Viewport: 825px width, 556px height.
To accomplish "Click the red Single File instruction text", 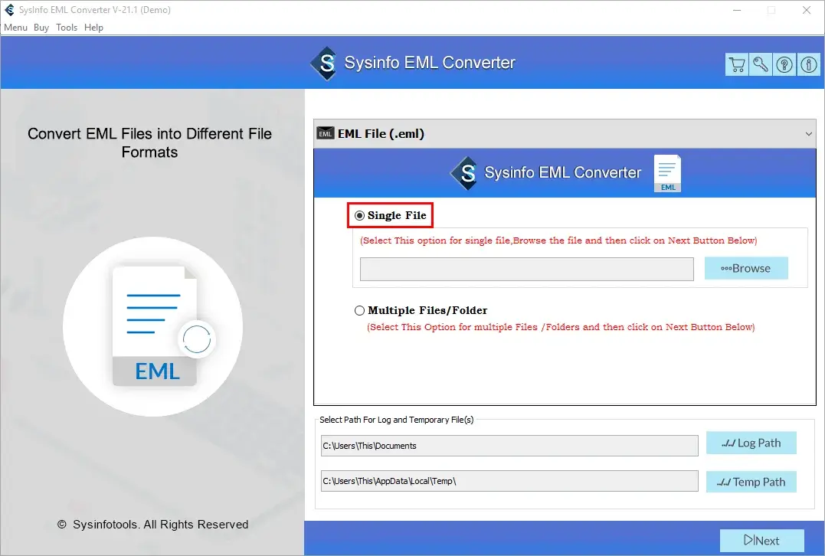I will pos(558,240).
